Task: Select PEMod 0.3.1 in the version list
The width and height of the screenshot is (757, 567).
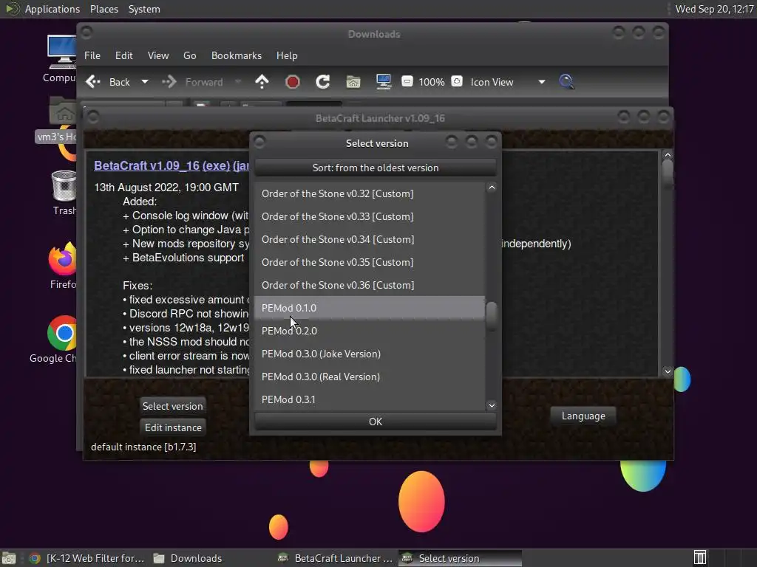Action: tap(370, 399)
